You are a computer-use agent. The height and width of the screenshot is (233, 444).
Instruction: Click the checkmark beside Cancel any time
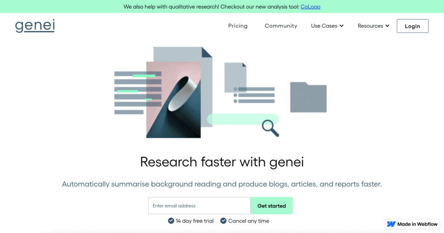[x=223, y=221]
